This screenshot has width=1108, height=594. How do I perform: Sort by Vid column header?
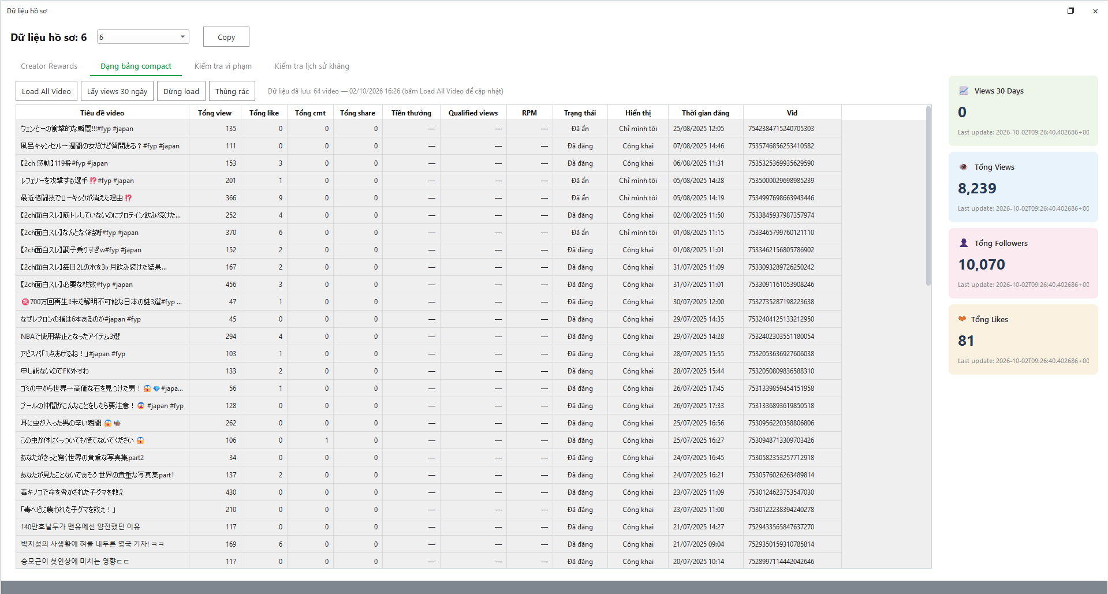tap(792, 113)
